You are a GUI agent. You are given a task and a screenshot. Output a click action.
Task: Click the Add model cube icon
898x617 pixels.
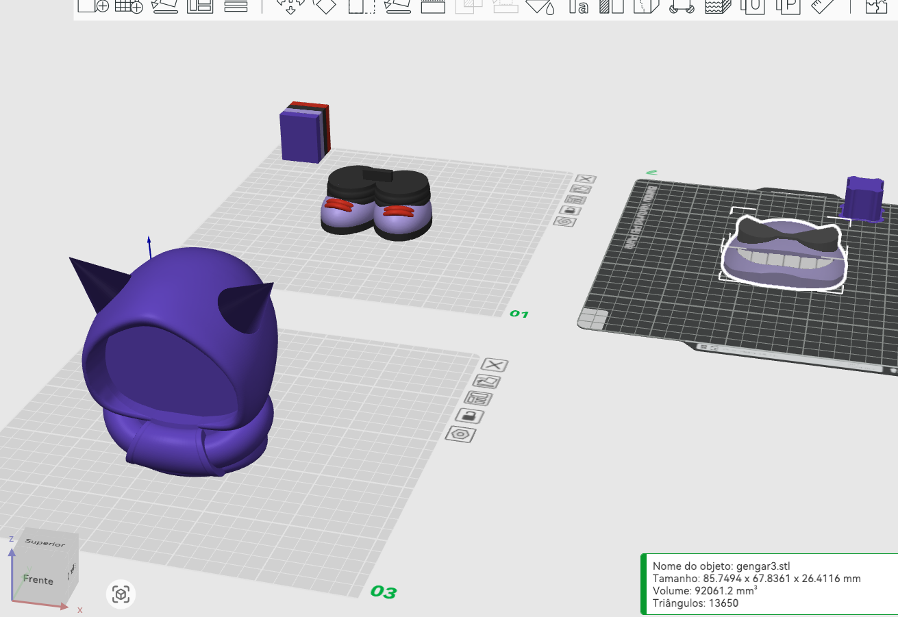92,5
